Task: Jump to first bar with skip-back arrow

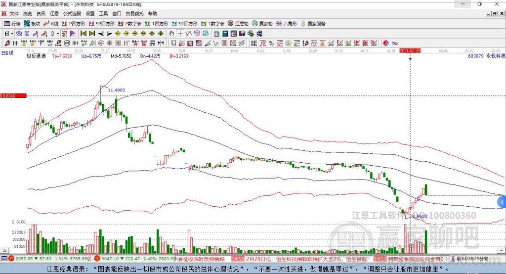Action: click(83, 33)
